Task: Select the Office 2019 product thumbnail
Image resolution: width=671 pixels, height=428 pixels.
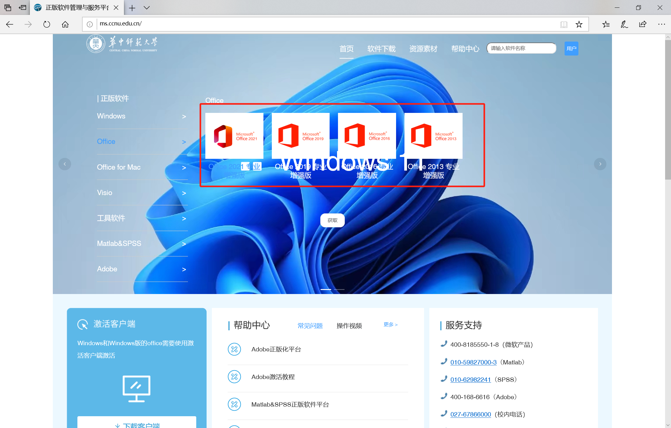Action: pyautogui.click(x=301, y=136)
